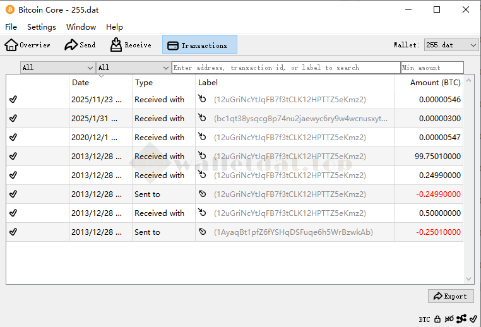Viewport: 481px width, 327px height.
Task: Open the transaction type filter dropdown
Action: tap(133, 68)
